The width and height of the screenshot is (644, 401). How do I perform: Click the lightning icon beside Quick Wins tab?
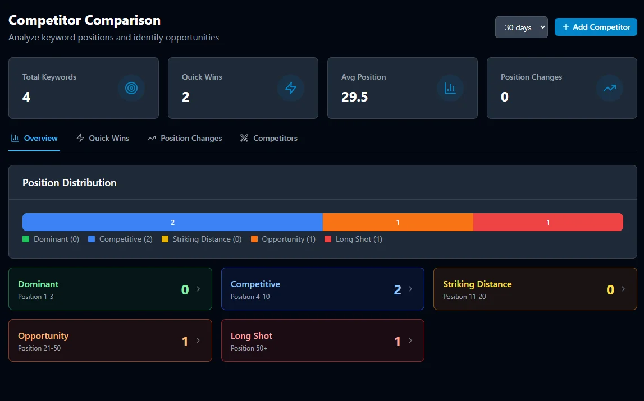(79, 137)
